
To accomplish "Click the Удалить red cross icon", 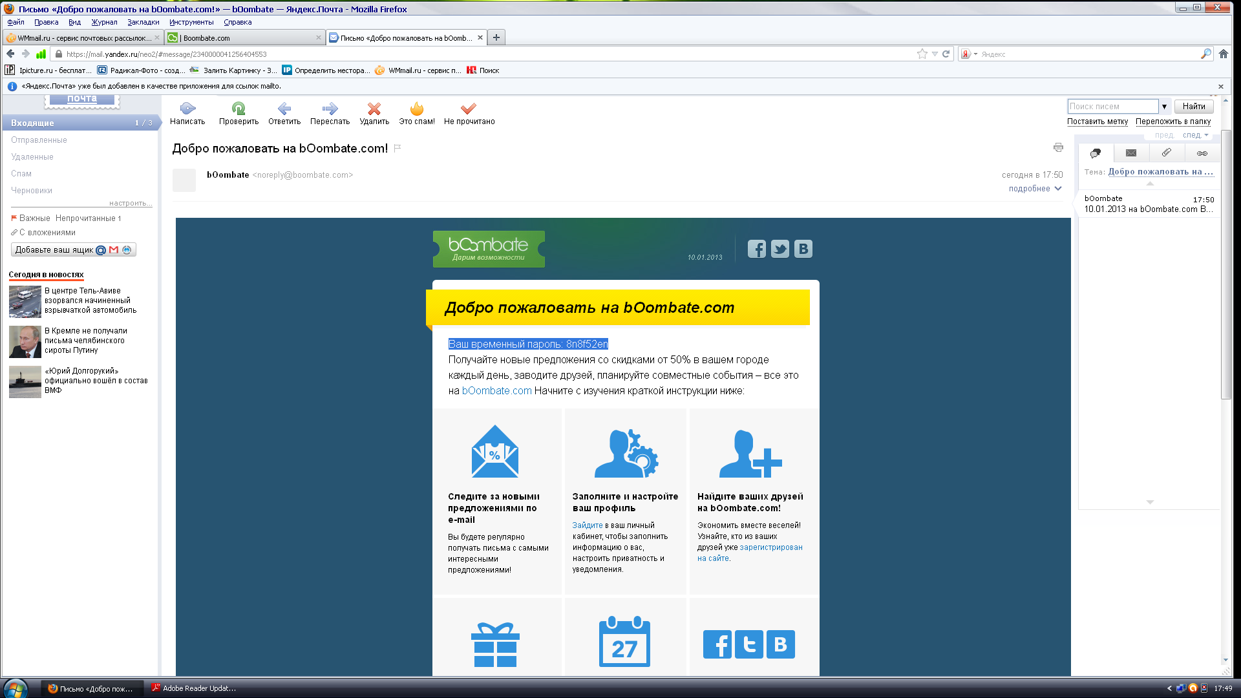I will tap(374, 109).
